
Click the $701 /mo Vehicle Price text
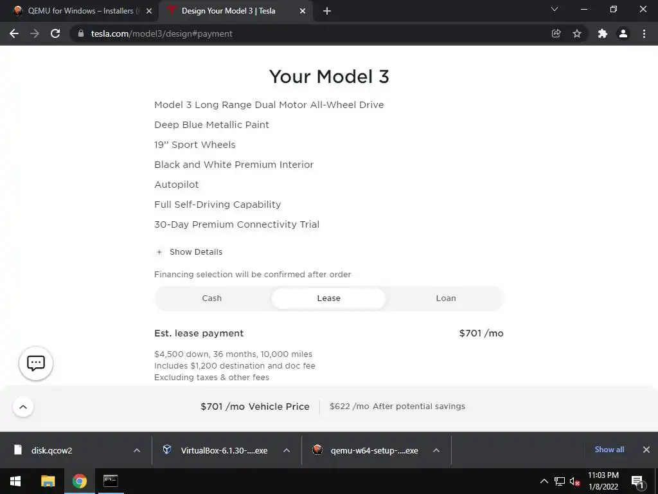pos(254,407)
